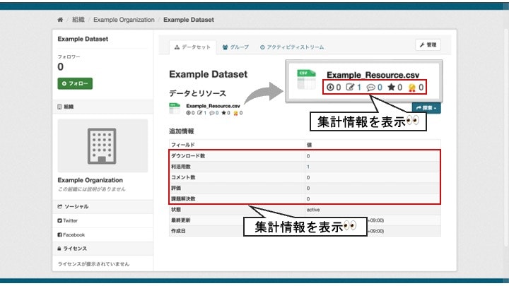Screen dimensions: 509x286
Task: Click the green フォロー button
Action: pyautogui.click(x=75, y=83)
